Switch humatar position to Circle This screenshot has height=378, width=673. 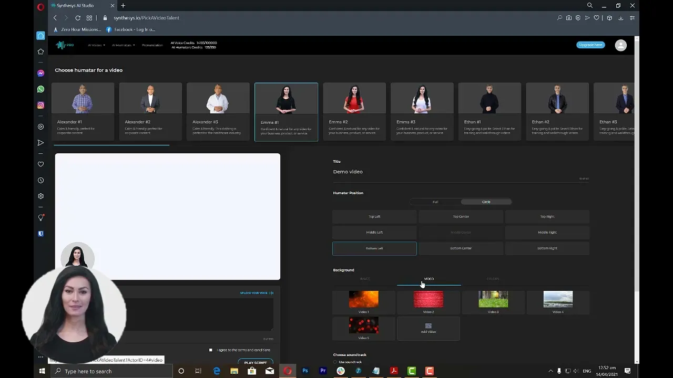(x=486, y=202)
